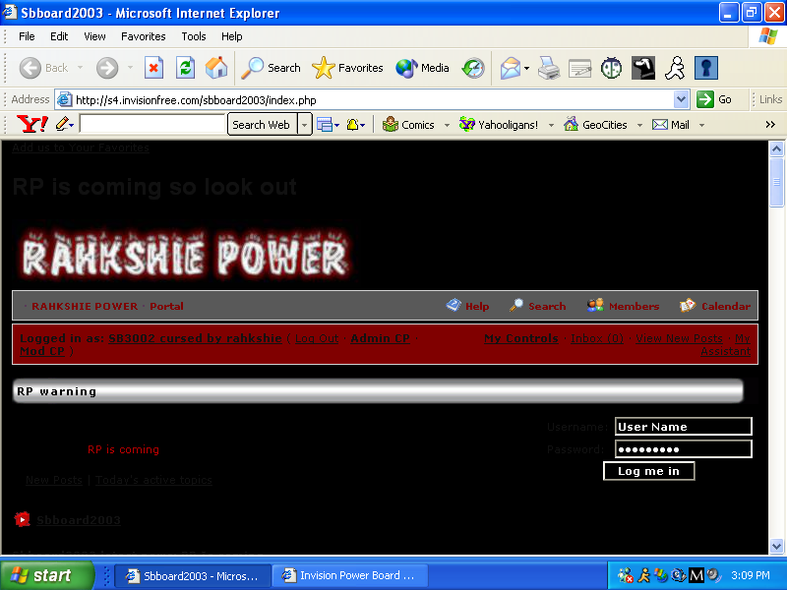Image resolution: width=787 pixels, height=590 pixels.
Task: Expand the Yahoo Mail dropdown arrow
Action: [x=701, y=125]
